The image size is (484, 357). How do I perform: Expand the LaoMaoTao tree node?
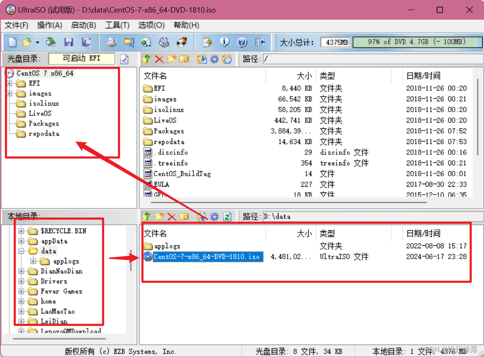click(21, 312)
